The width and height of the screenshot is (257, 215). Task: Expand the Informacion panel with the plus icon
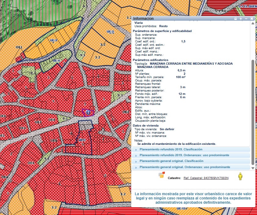point(241,19)
